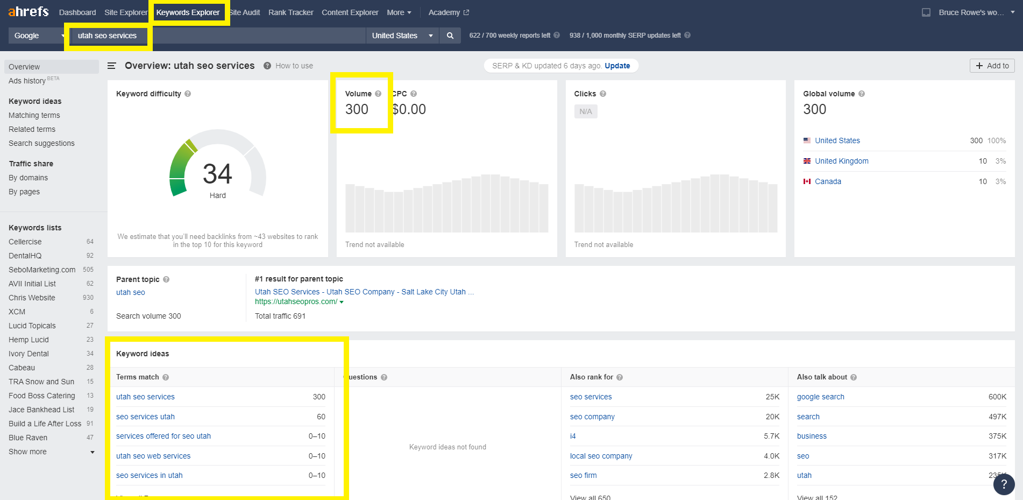The width and height of the screenshot is (1023, 500).
Task: Click the Volume help icon
Action: tap(378, 94)
